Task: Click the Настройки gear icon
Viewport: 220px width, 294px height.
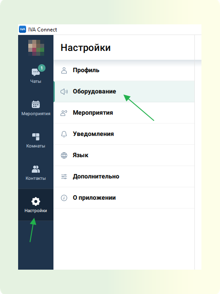Action: [x=36, y=201]
